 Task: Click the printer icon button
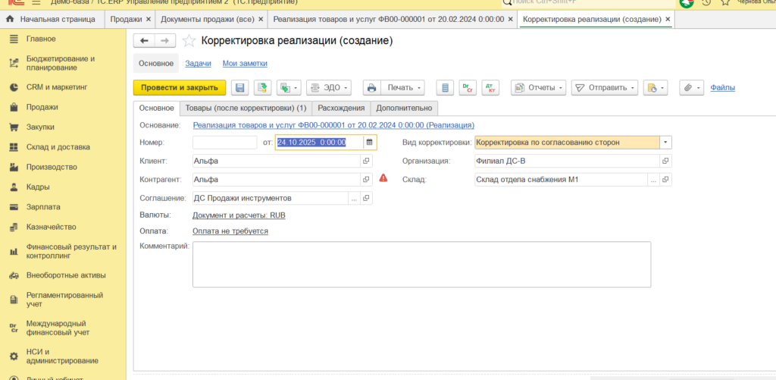point(371,88)
